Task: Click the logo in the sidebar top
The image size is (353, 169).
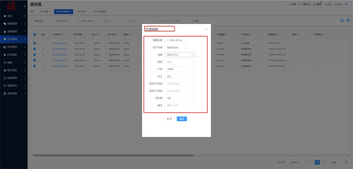Action: (x=12, y=5)
